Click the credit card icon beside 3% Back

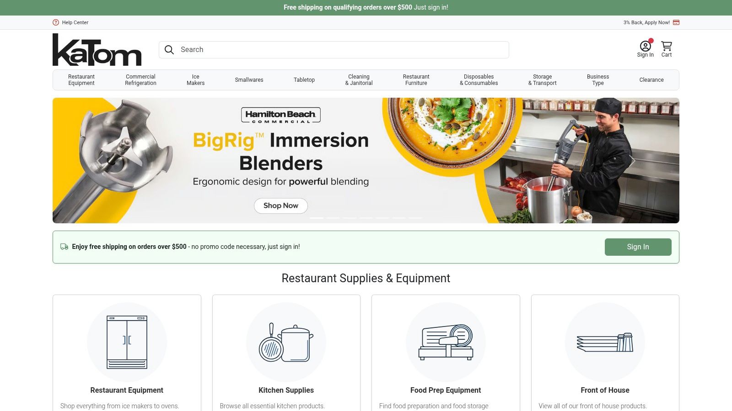(676, 22)
